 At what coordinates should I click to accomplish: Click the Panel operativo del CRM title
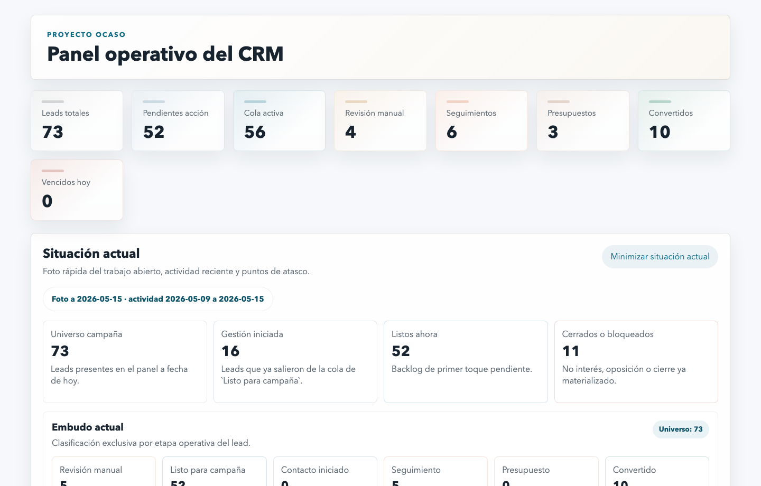click(x=165, y=54)
